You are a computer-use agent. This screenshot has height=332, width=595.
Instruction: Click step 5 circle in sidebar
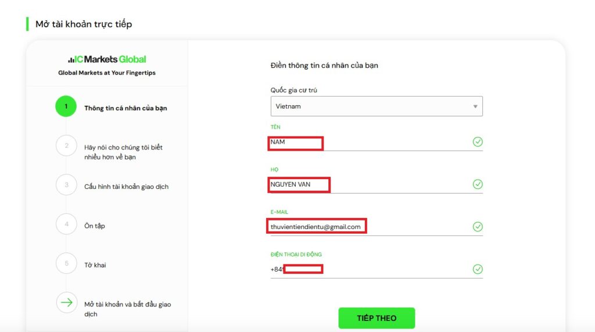(66, 263)
